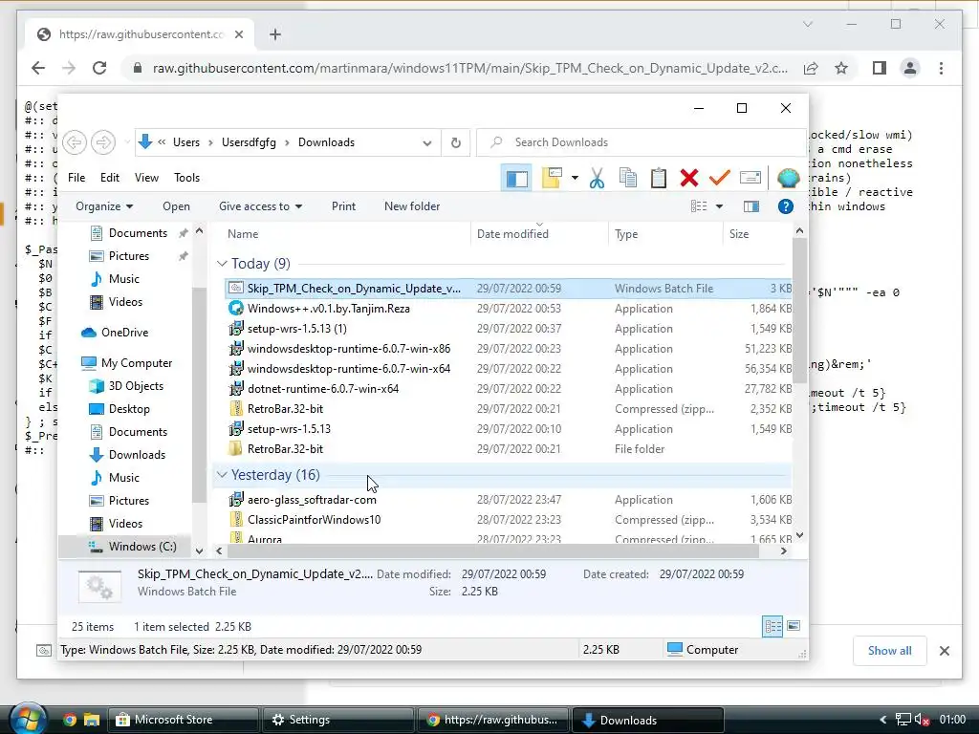Click the explorer Forward arrow button
The image size is (979, 734).
[x=103, y=142]
